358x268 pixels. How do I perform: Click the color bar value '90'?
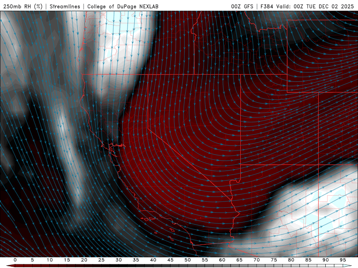tap(326, 260)
